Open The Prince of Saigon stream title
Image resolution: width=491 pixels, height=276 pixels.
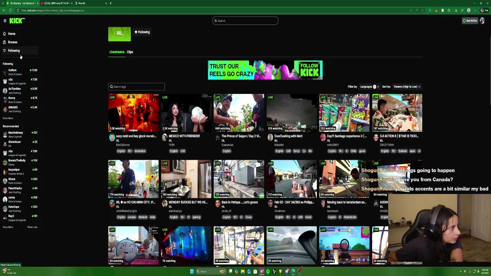pyautogui.click(x=241, y=136)
